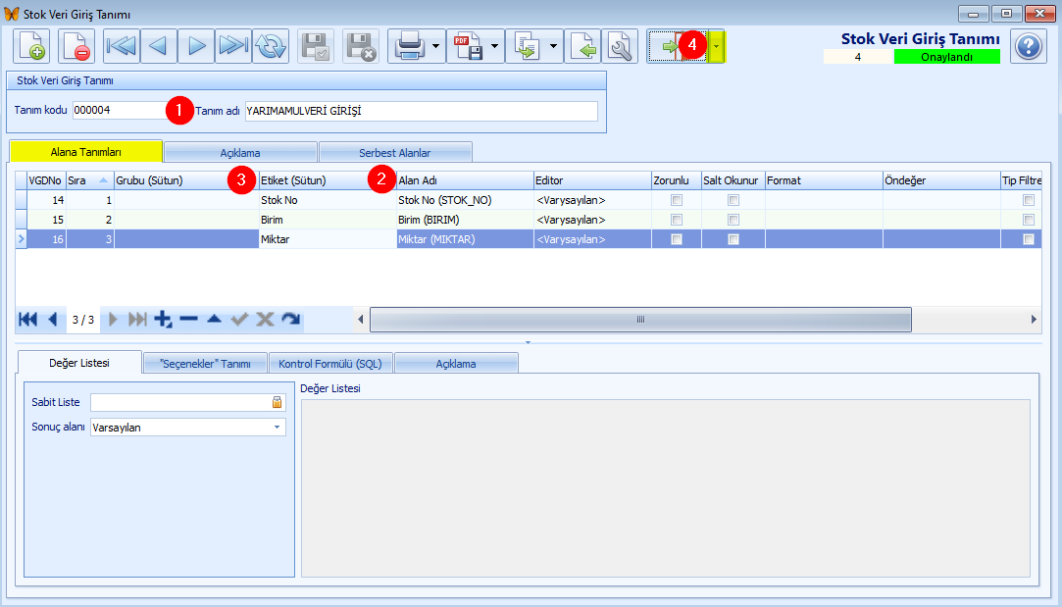Go to last record in the top toolbar
The height and width of the screenshot is (607, 1062).
click(233, 46)
